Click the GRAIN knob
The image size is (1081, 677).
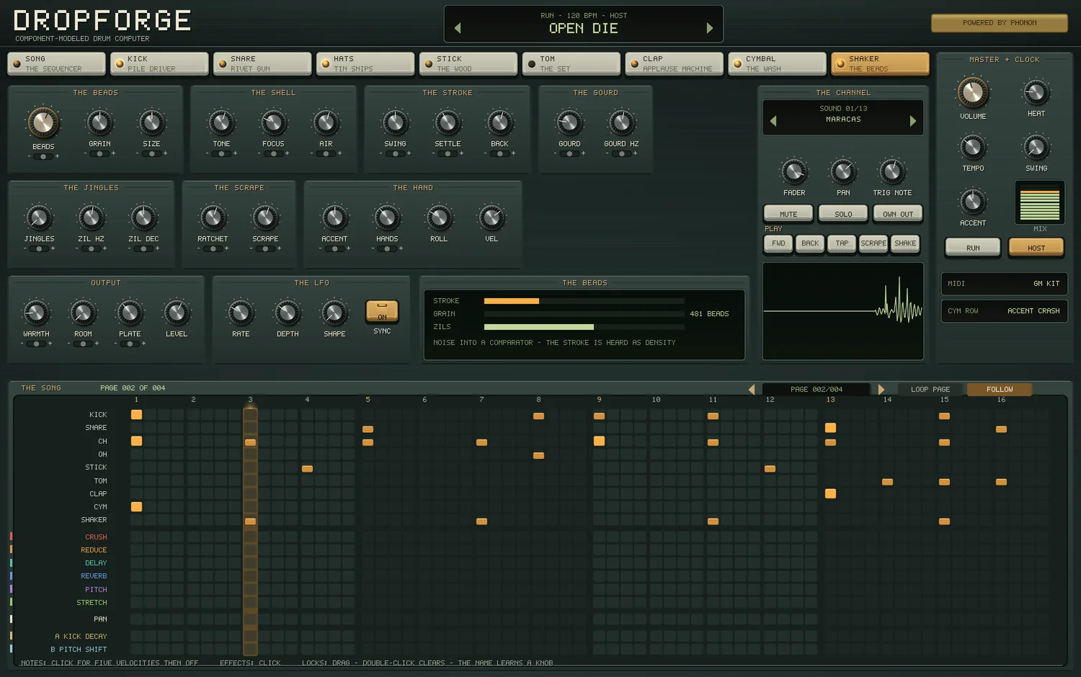tap(99, 123)
